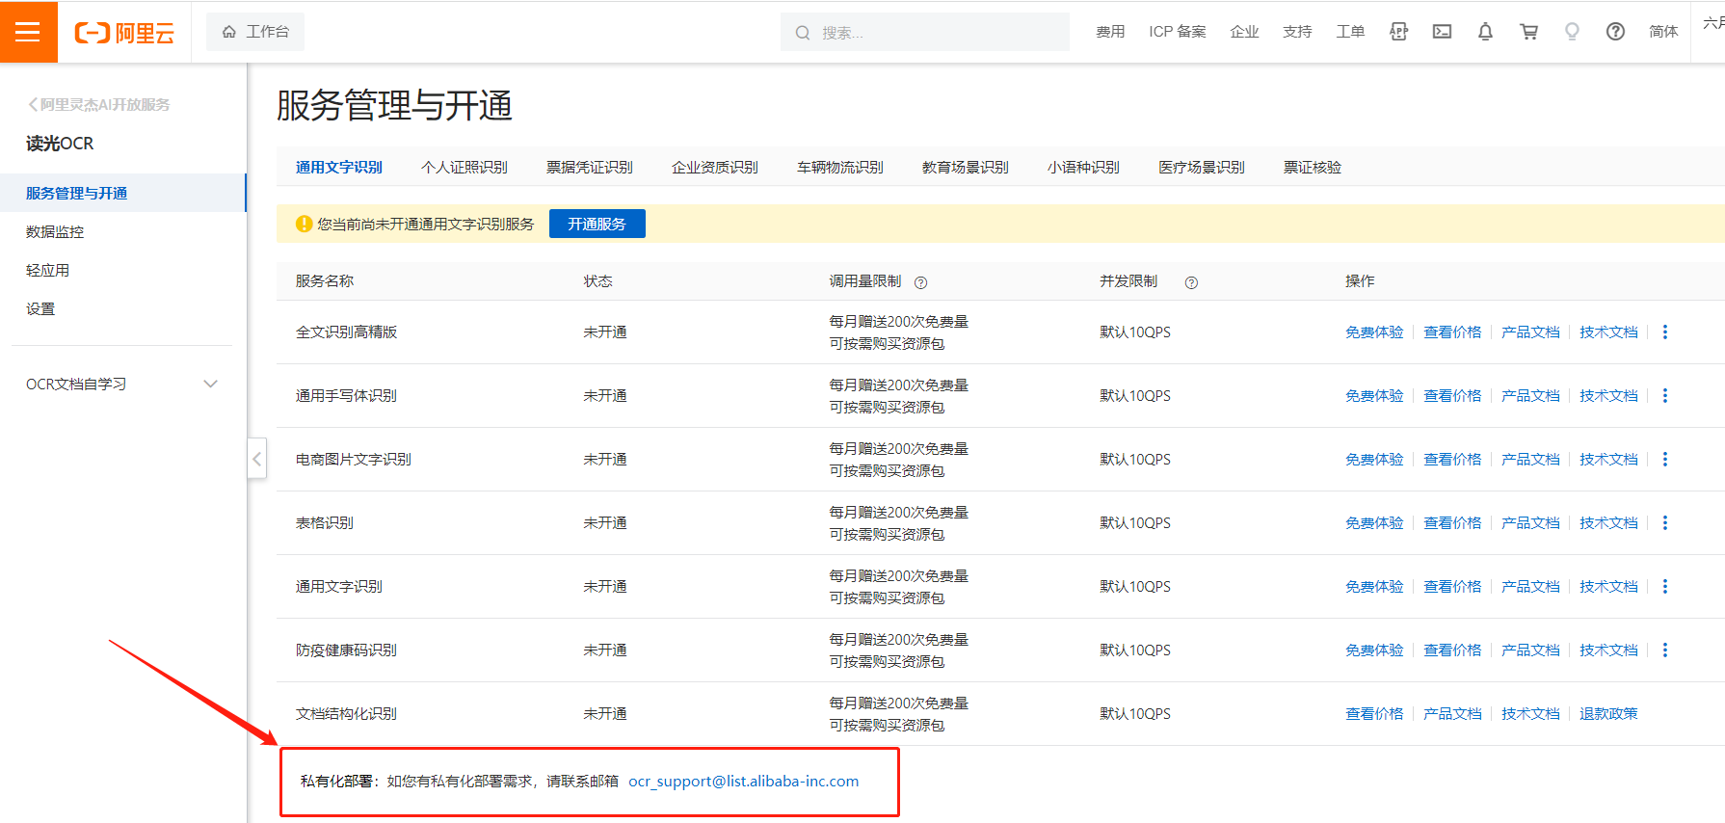Open the API explorer icon in header

(x=1398, y=32)
